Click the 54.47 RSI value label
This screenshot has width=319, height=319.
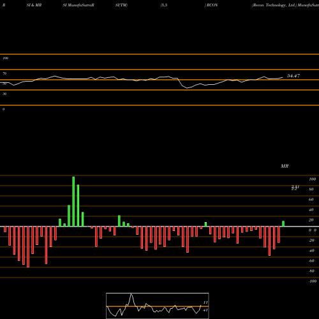click(293, 76)
